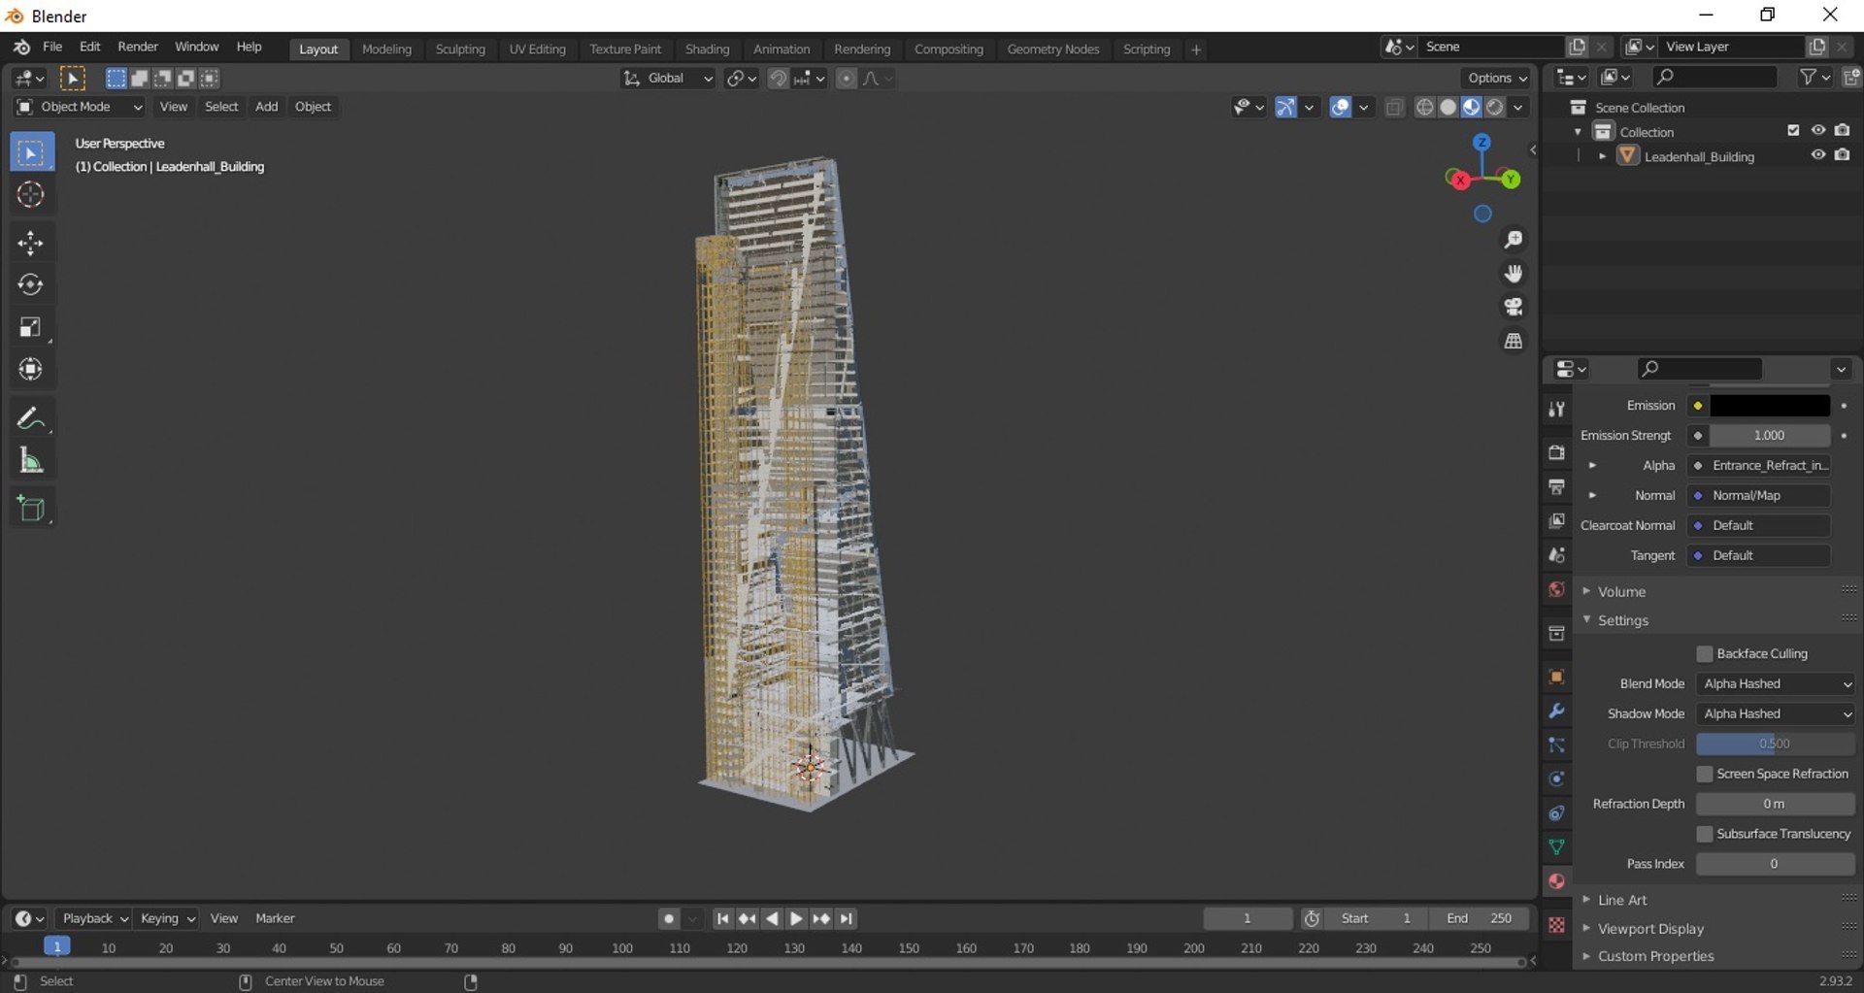
Task: Activate the Rotate tool
Action: (31, 284)
